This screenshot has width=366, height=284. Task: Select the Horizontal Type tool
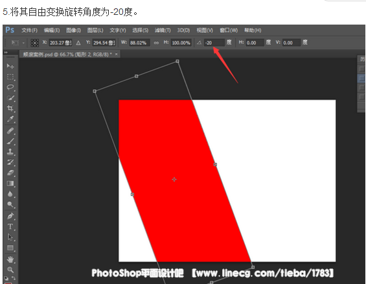(x=10, y=226)
